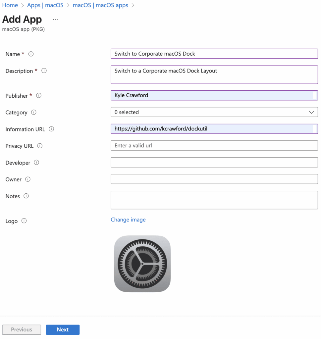The height and width of the screenshot is (339, 321).
Task: Click the Developer info icon
Action: [x=36, y=163]
